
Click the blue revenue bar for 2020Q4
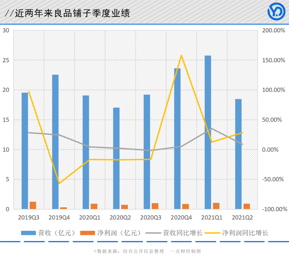pyautogui.click(x=177, y=139)
